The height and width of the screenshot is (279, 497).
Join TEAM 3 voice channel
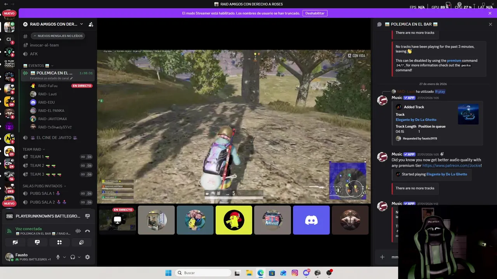coord(57,174)
